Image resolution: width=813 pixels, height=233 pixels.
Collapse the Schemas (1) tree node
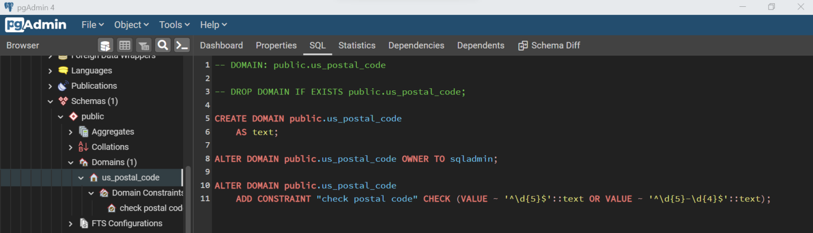(x=50, y=101)
